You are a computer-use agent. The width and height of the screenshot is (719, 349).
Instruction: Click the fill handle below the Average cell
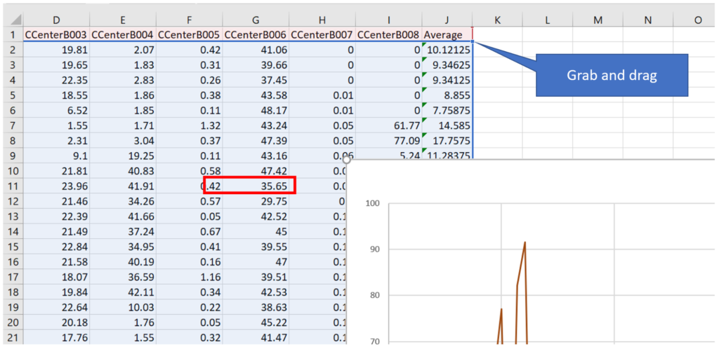(x=473, y=42)
